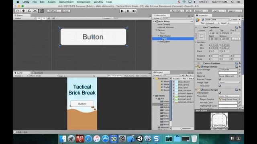Open the Account dropdown
Viewport: 257px width, 144px height.
(x=201, y=11)
